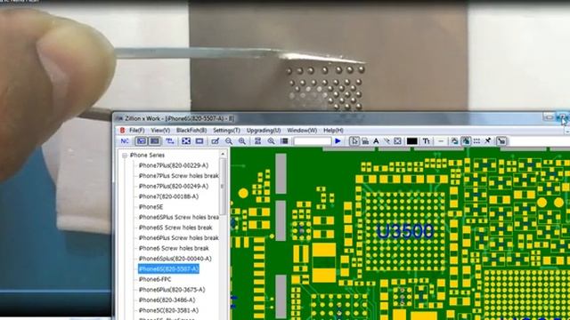The height and width of the screenshot is (320, 570).
Task: Toggle the highlighted teal toolbar icon
Action: click(x=466, y=141)
